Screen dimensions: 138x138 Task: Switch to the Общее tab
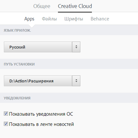pos(42,6)
